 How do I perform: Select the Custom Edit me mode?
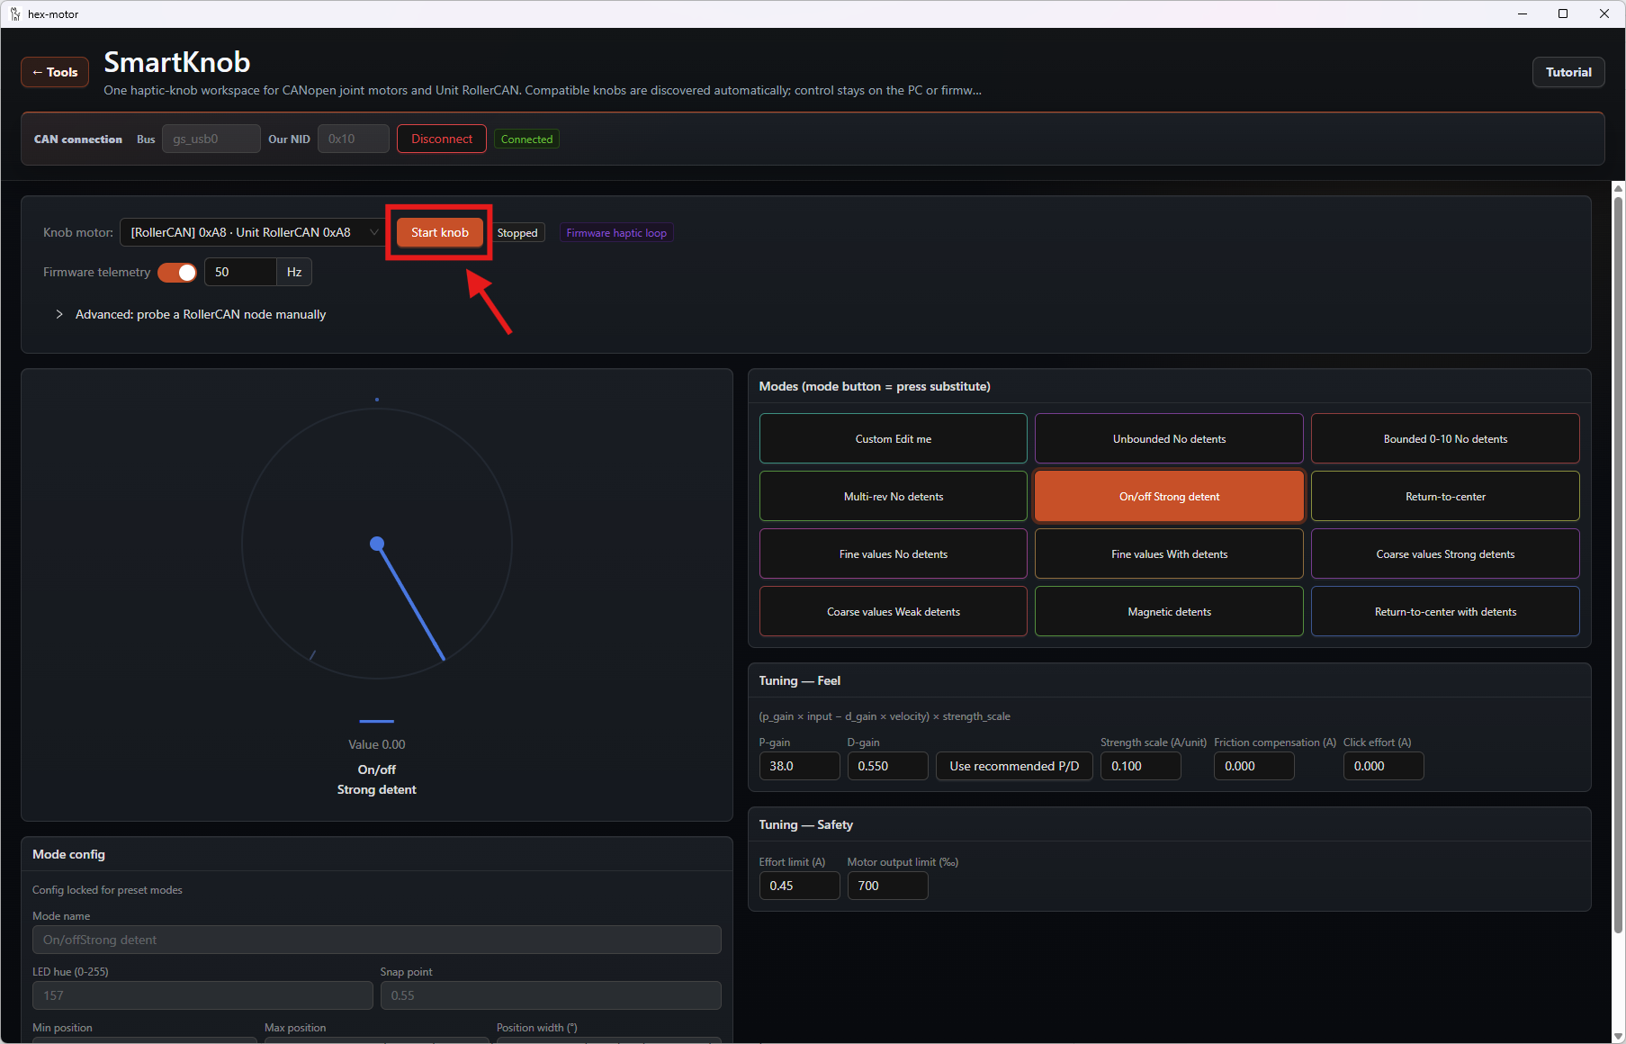click(894, 438)
